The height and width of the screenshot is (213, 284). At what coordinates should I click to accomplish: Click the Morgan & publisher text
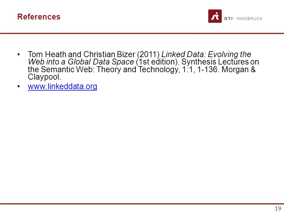tap(238, 69)
